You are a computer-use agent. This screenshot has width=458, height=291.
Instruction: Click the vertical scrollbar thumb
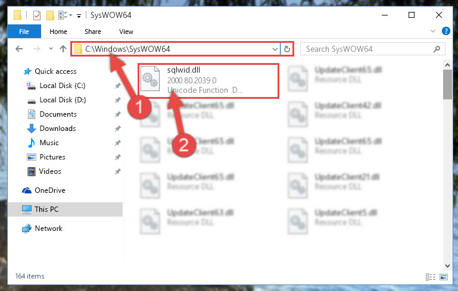tap(447, 85)
